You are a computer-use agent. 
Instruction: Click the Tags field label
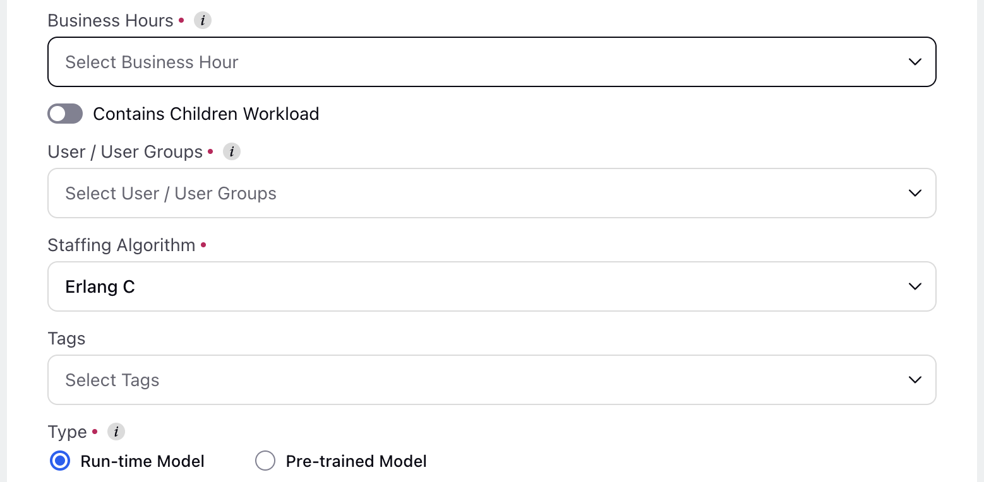point(66,339)
